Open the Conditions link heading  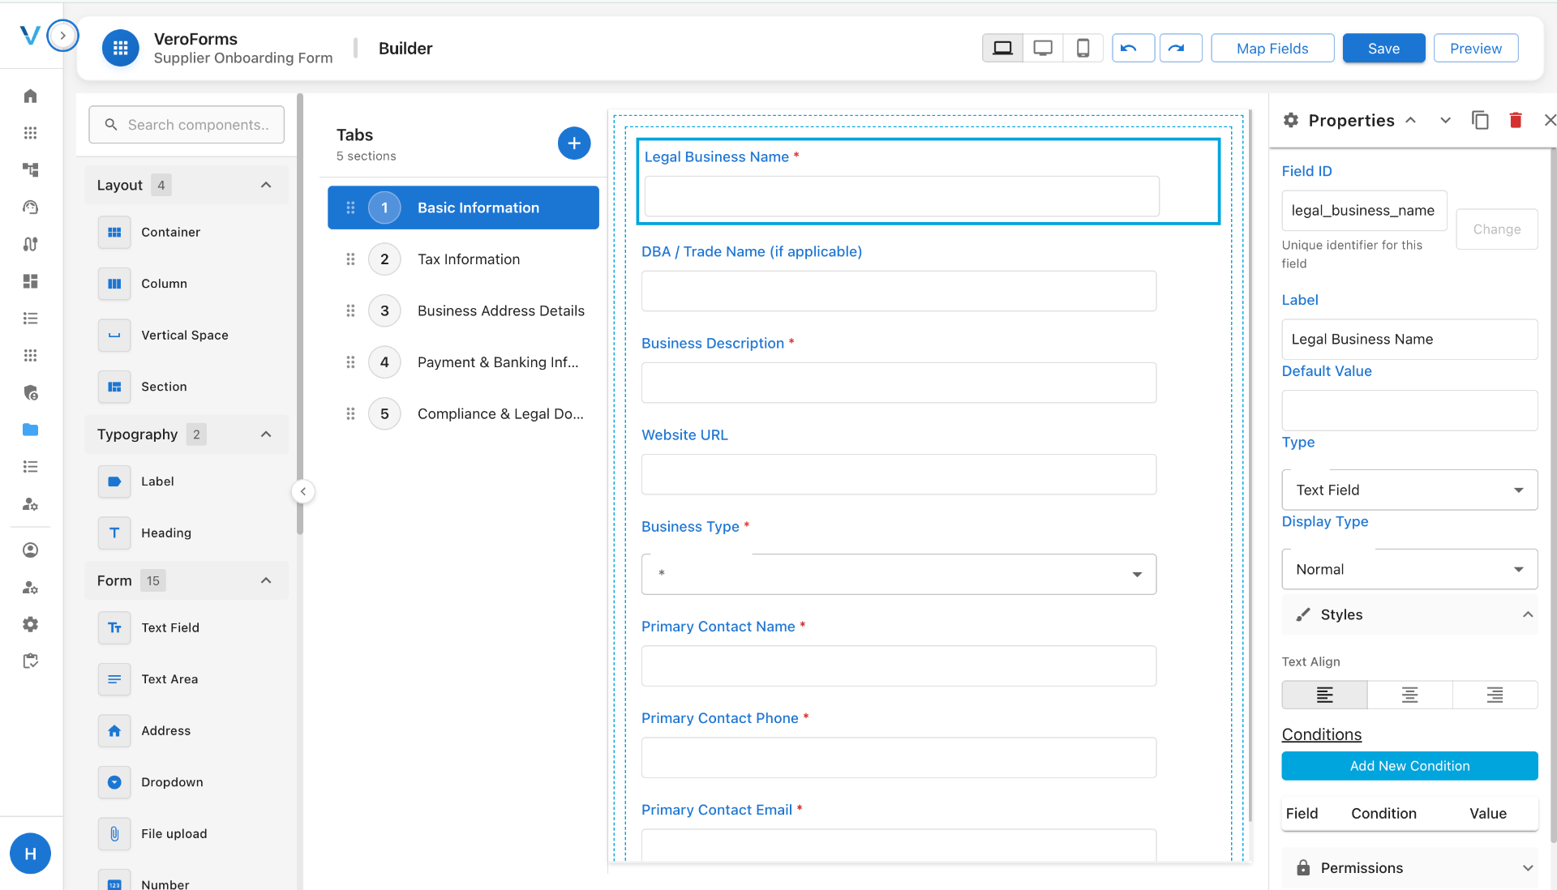click(x=1321, y=734)
